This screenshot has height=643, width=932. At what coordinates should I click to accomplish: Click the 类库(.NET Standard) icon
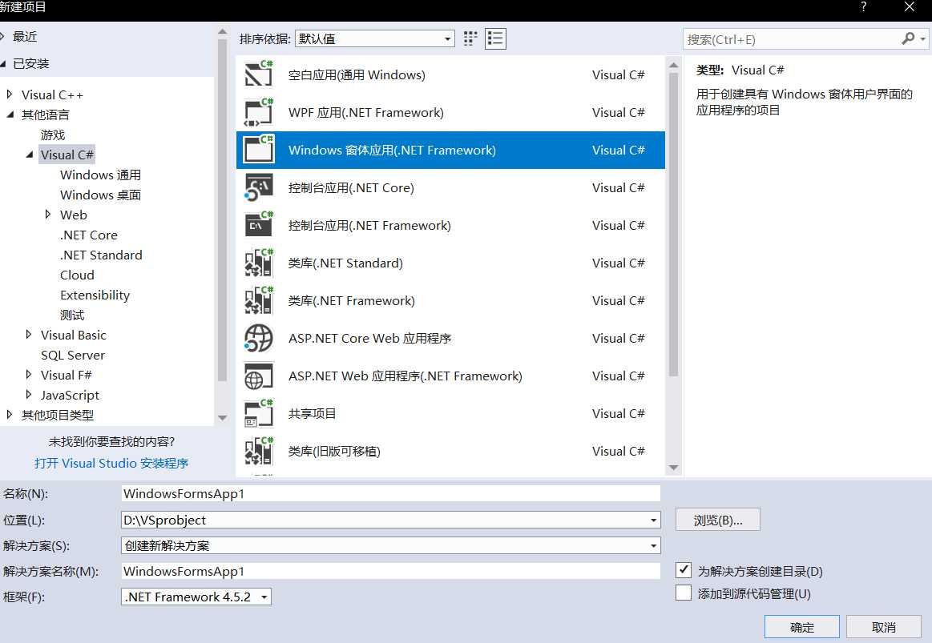pos(259,263)
